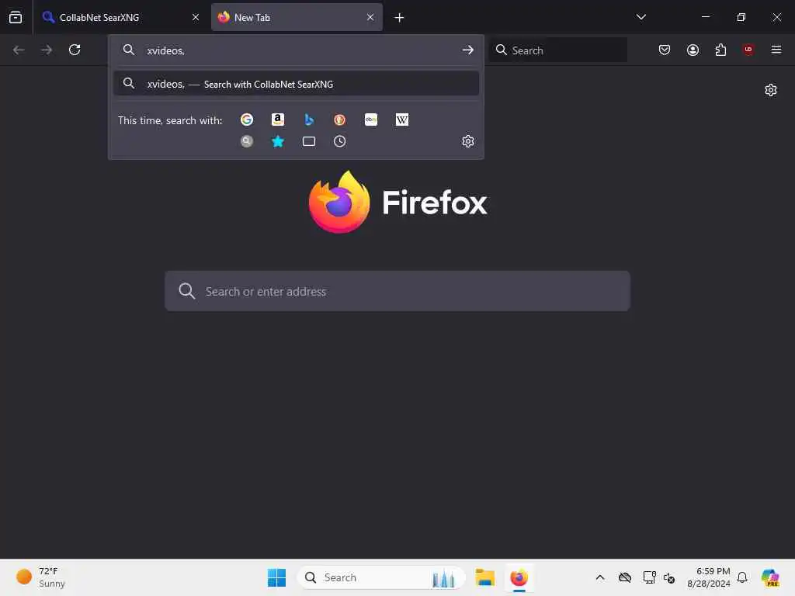Viewport: 795px width, 596px height.
Task: Search this time with the gray magnifier engine
Action: [x=247, y=141]
